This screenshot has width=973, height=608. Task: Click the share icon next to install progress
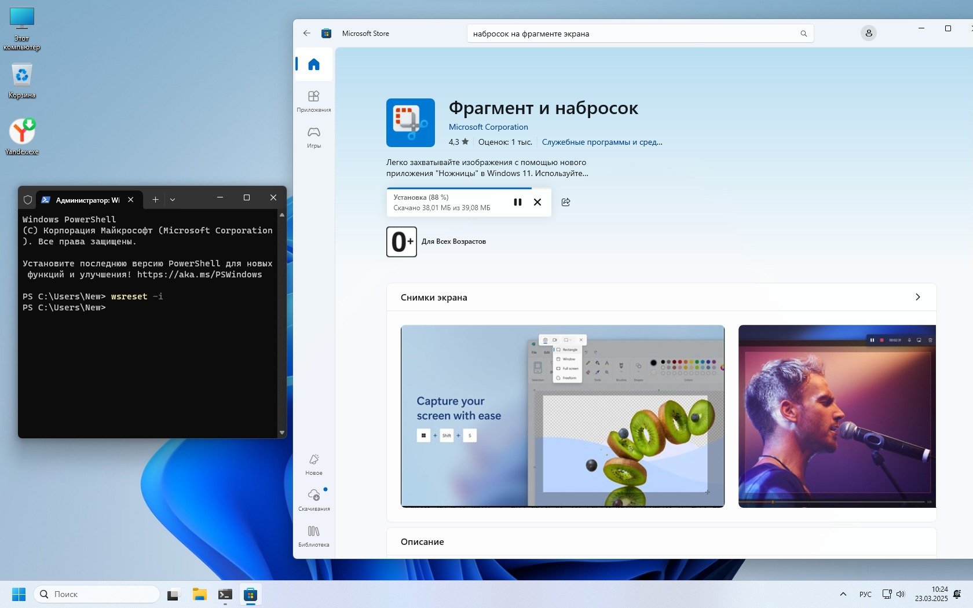(566, 202)
